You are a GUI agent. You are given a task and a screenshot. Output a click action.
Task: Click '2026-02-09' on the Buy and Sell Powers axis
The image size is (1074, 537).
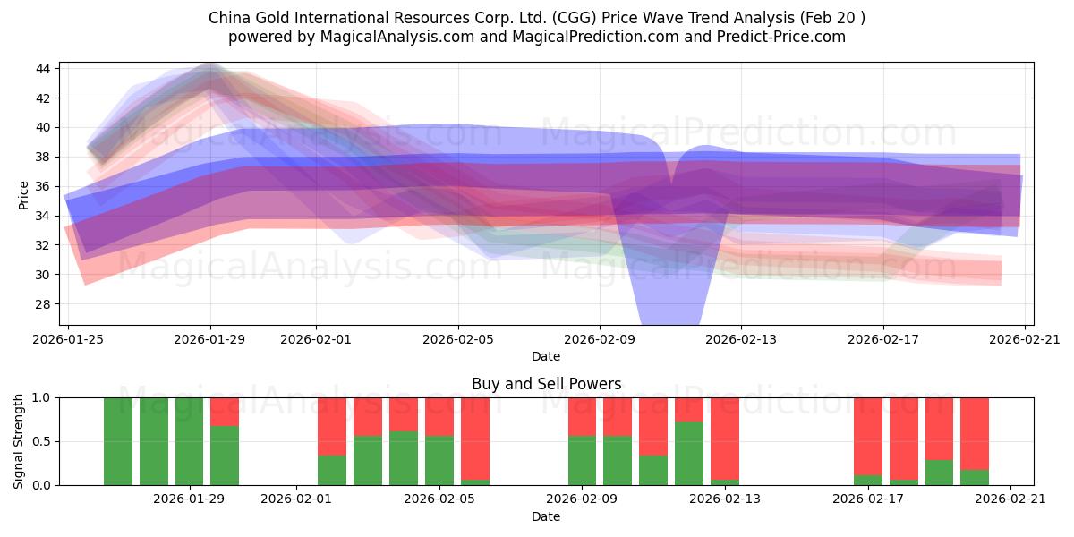(x=582, y=499)
